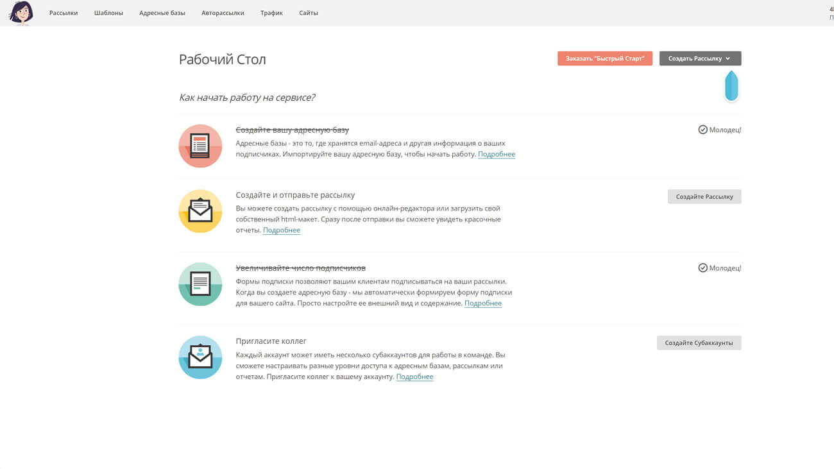
Task: Click the blue invite colleagues envelope icon
Action: point(200,357)
